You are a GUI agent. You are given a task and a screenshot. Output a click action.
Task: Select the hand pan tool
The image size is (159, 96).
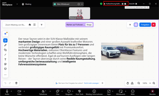point(128,83)
